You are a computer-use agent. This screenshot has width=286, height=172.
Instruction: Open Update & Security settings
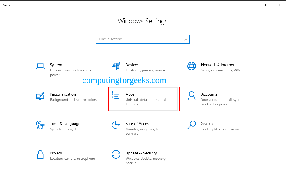coord(141,153)
